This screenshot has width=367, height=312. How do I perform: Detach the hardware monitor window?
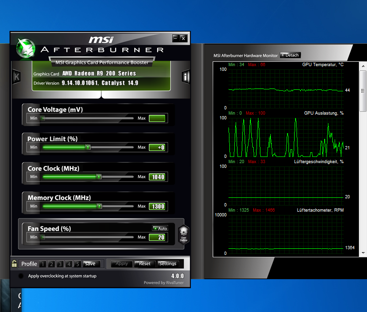(290, 55)
